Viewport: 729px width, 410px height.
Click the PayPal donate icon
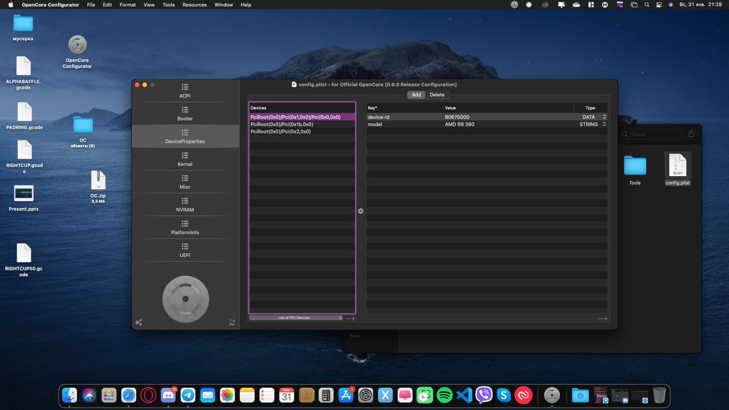(232, 322)
